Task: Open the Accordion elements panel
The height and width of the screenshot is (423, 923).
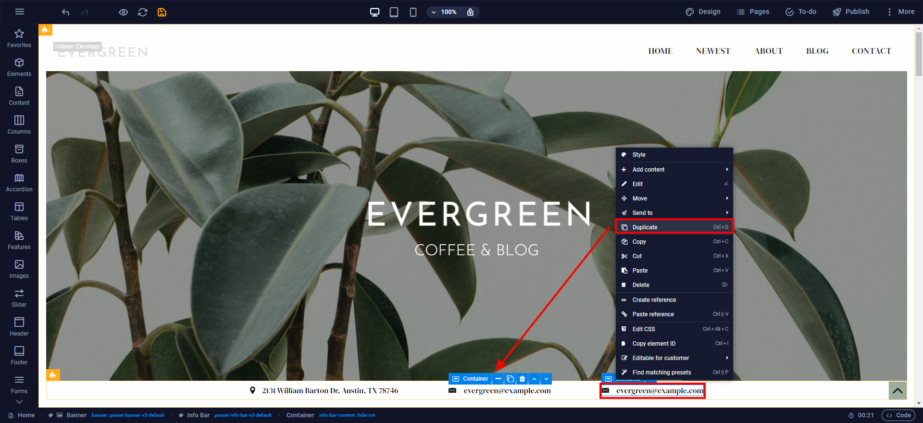Action: click(19, 183)
